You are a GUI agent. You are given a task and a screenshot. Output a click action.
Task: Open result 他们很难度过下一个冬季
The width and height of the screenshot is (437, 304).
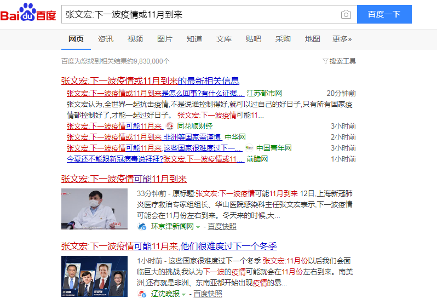click(x=228, y=246)
